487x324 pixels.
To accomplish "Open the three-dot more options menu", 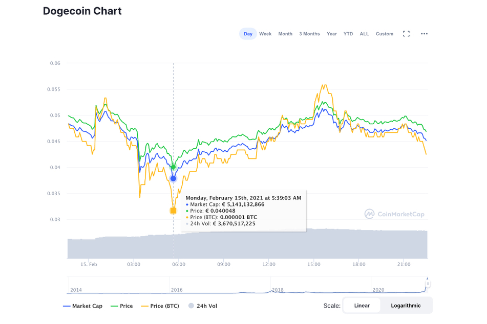I will (x=424, y=34).
